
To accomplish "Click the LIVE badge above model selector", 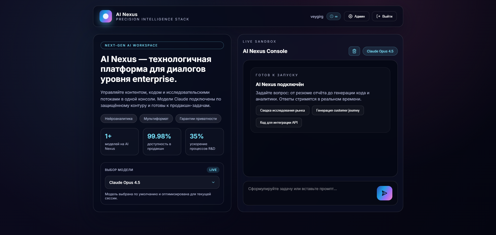I will (x=213, y=170).
